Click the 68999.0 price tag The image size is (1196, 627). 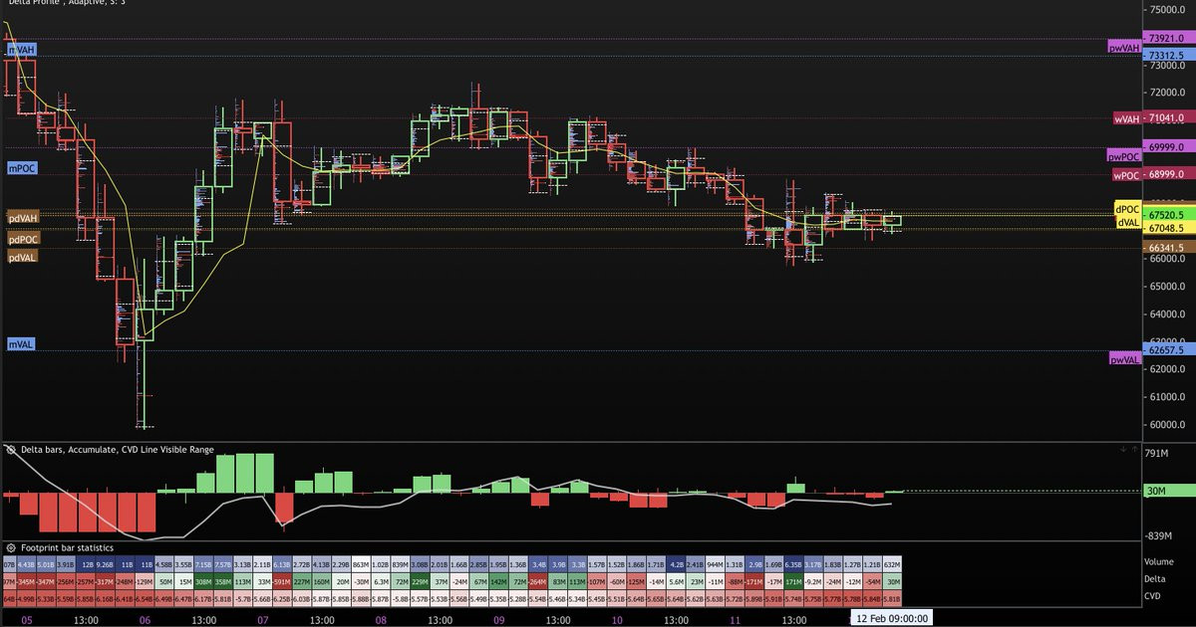[x=1167, y=174]
